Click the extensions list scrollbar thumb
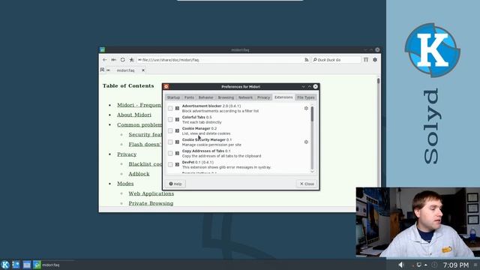This screenshot has width=480, height=270. (x=312, y=113)
